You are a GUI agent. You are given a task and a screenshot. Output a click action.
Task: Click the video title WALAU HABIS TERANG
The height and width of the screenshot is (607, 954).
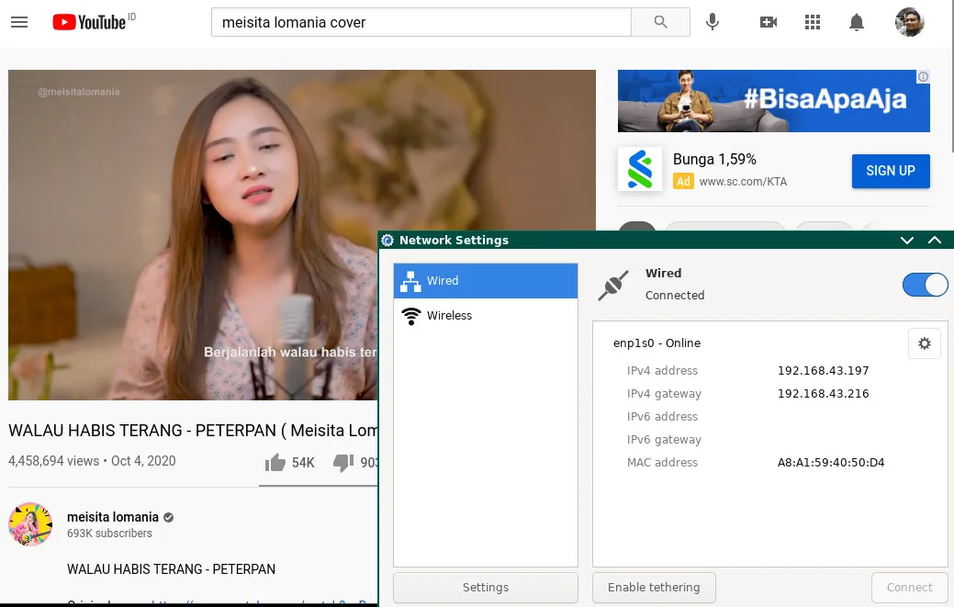point(193,431)
